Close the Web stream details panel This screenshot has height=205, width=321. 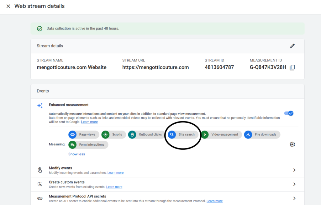[x=8, y=6]
